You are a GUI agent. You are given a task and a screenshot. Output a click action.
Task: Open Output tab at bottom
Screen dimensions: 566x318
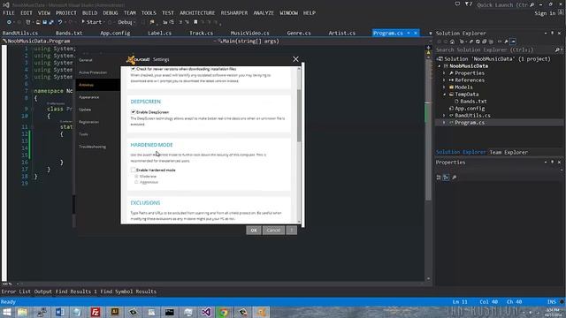pyautogui.click(x=43, y=291)
